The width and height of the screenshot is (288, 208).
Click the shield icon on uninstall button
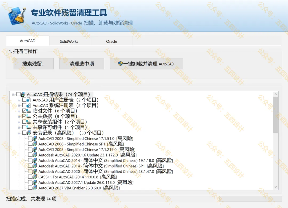pos(120,64)
